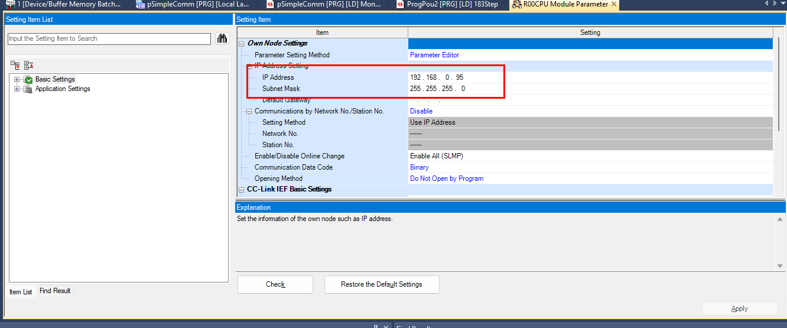Click the Use IP Address value cell
Screen dimensions: 787x328
click(590, 122)
